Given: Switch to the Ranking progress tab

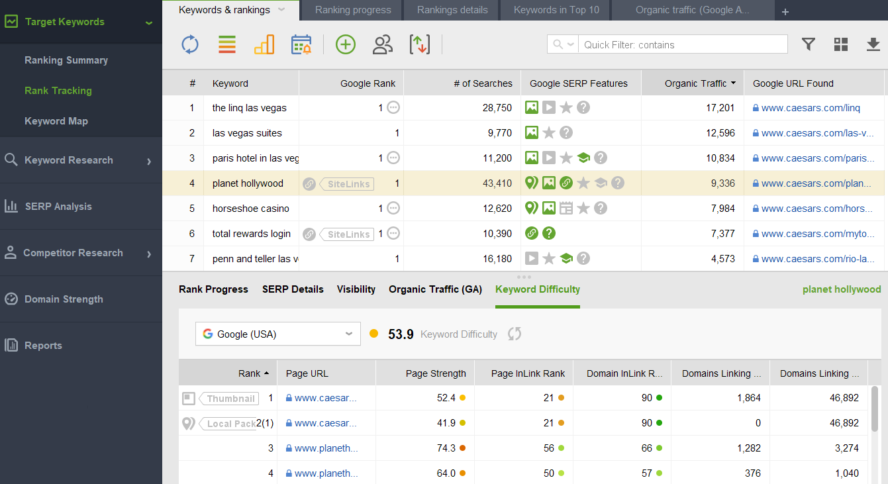Looking at the screenshot, I should point(353,10).
